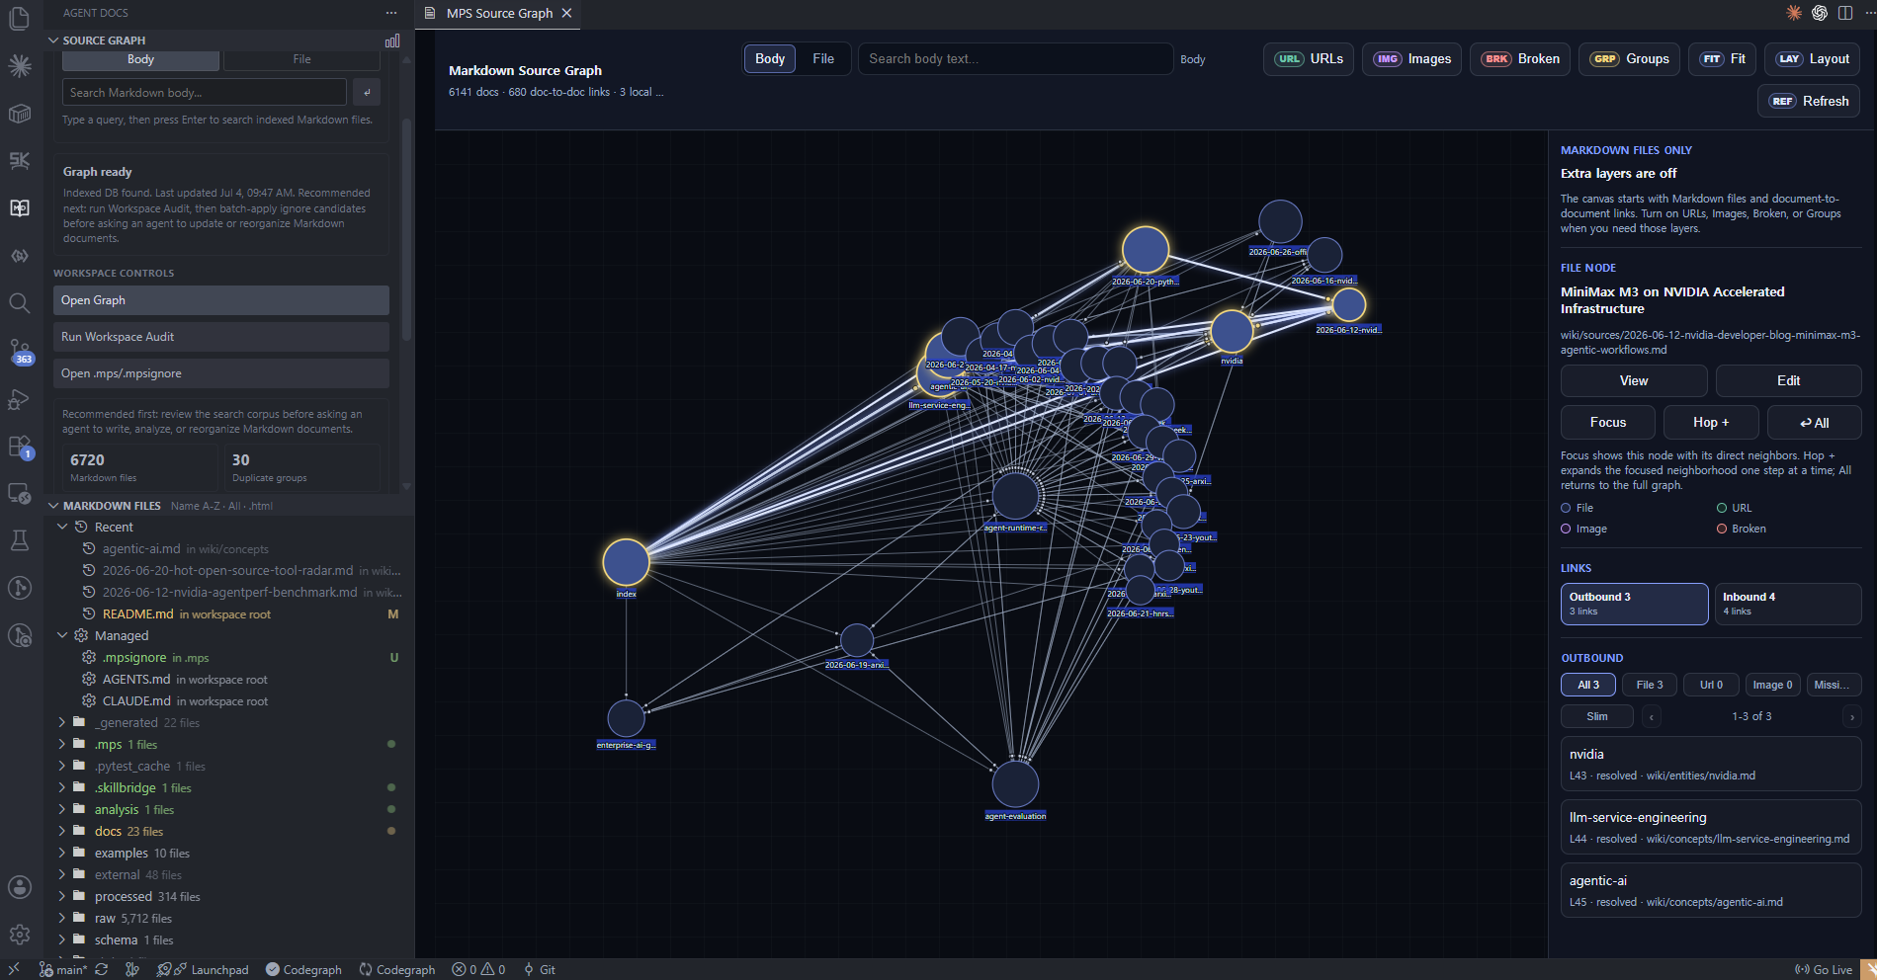Synchronize changes from the status bar
The image size is (1877, 980).
[102, 970]
